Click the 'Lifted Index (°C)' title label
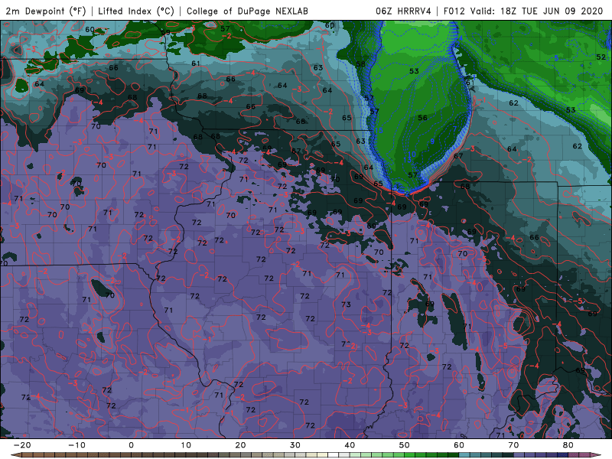 (136, 11)
